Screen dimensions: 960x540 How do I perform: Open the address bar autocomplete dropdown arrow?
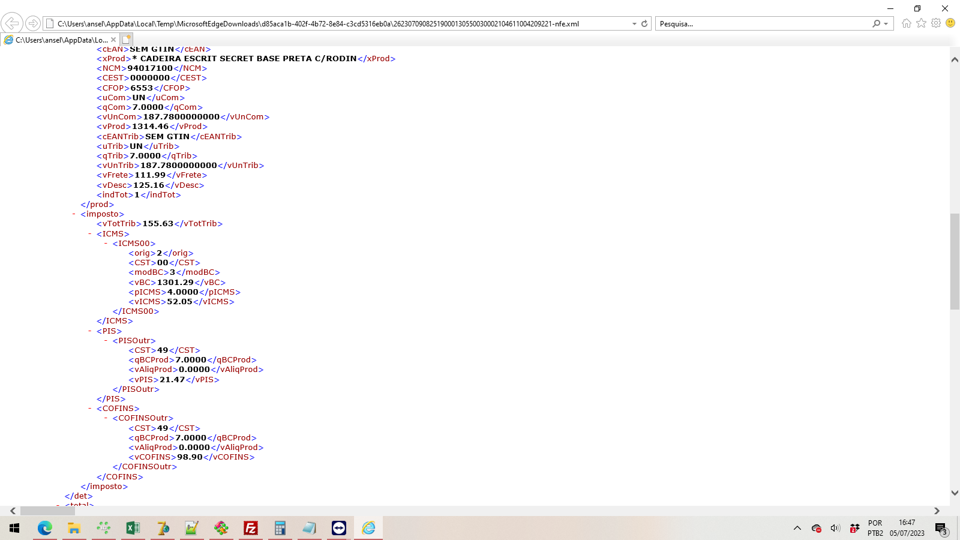[634, 23]
